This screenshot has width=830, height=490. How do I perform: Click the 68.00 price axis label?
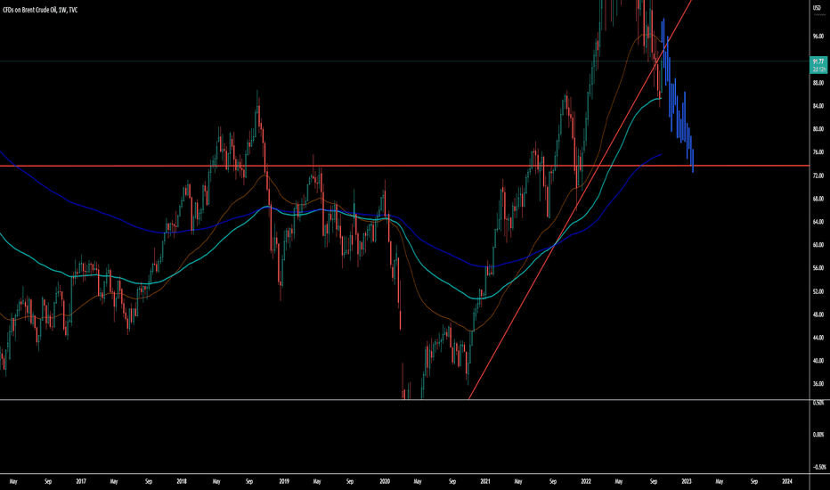click(818, 199)
